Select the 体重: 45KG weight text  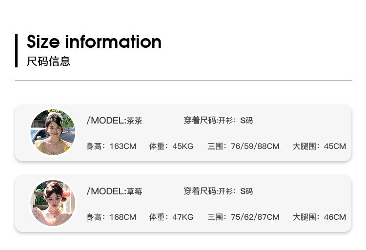171,146
